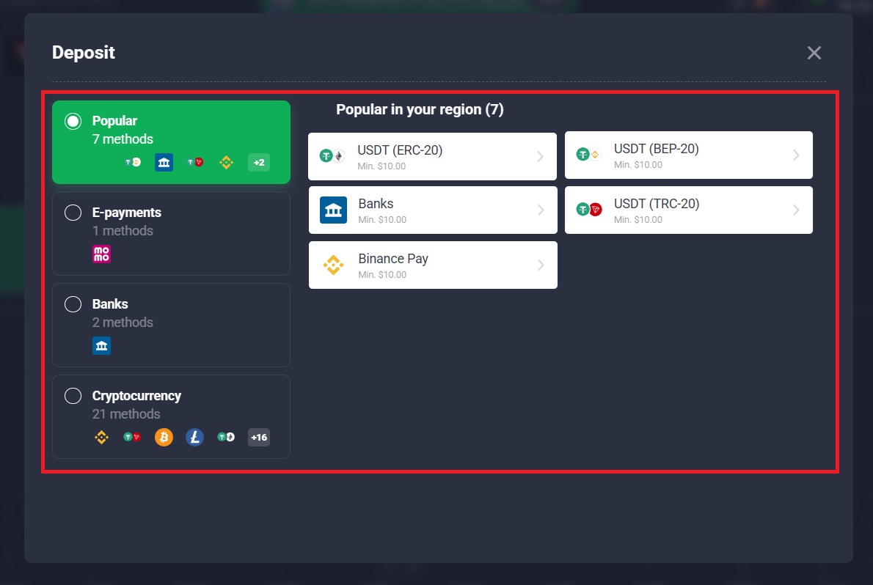Image resolution: width=873 pixels, height=585 pixels.
Task: Click the bank icon on the Banks card
Action: coord(334,210)
